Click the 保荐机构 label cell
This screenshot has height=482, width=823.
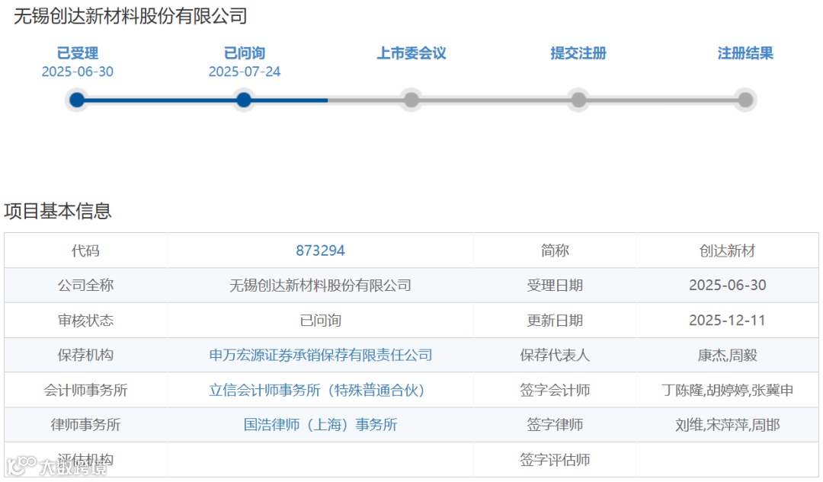pyautogui.click(x=85, y=355)
